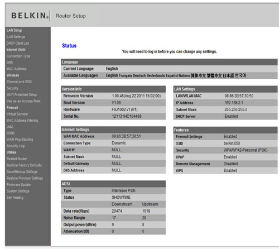
Task: Open Wi-Fi Protected Setup page
Action: [22, 94]
